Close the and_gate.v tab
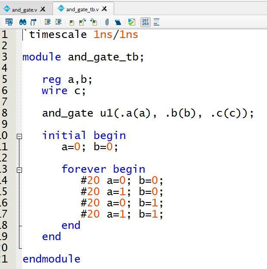This screenshot has width=267, height=269. (43, 9)
